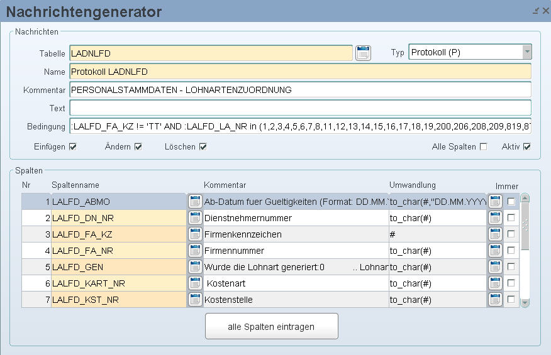
Task: Expand the Typ dropdown Protokoll (P)
Action: [x=527, y=52]
